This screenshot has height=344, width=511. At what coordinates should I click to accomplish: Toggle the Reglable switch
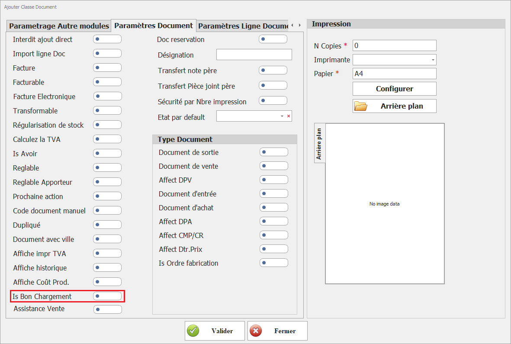tap(107, 168)
